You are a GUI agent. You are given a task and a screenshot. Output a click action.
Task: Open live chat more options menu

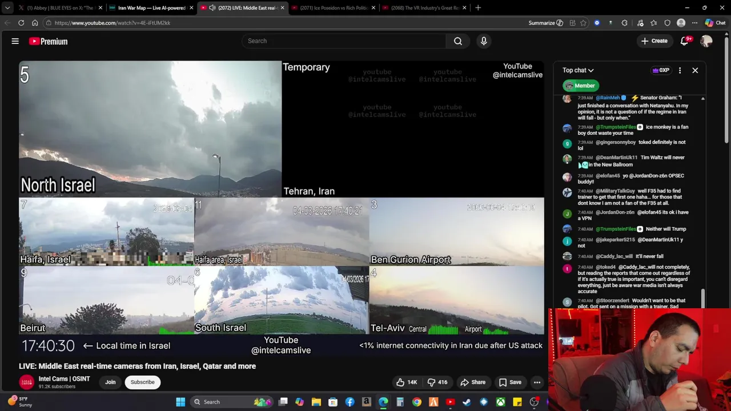(x=680, y=70)
